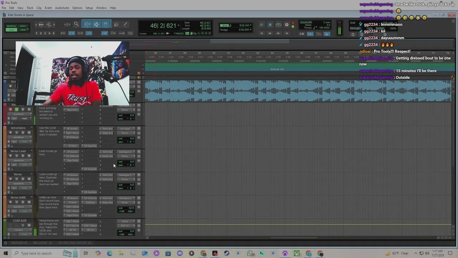Open the File menu
The width and height of the screenshot is (458, 258).
(x=4, y=8)
